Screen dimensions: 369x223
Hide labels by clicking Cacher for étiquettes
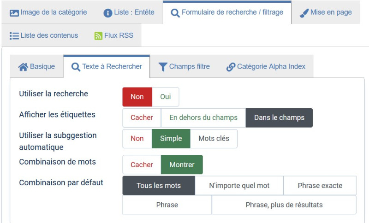pos(142,118)
